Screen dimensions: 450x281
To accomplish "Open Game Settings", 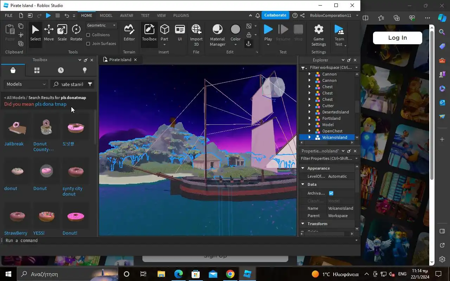I will click(x=319, y=35).
